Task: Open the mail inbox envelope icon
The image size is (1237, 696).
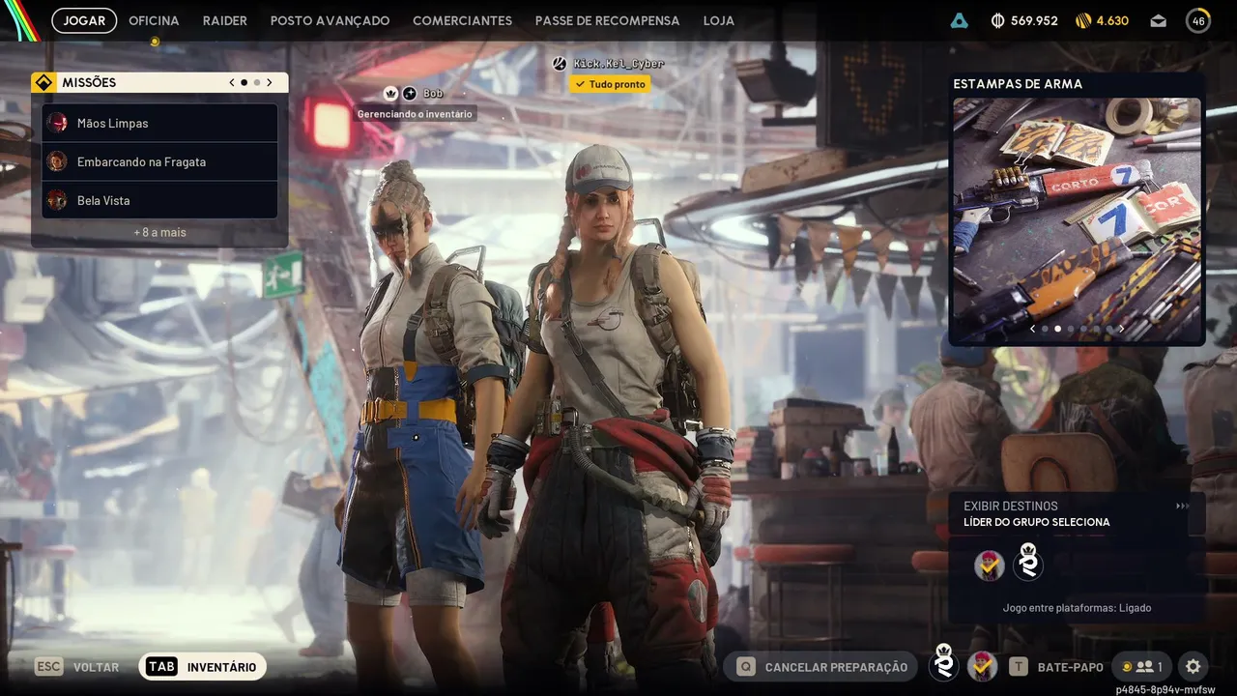Action: 1159,20
